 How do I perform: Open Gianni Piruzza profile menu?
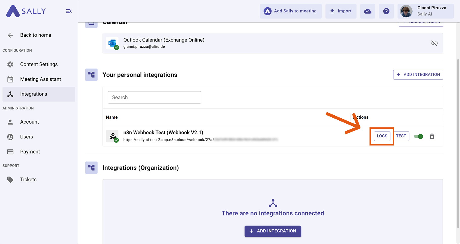(x=425, y=11)
